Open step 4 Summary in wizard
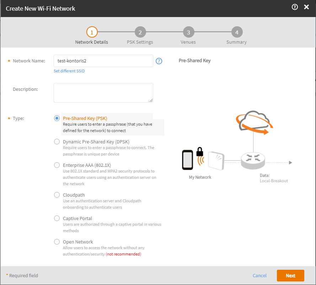316x285 pixels. (x=237, y=33)
